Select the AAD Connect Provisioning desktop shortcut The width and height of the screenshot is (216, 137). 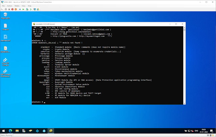(x=5, y=73)
